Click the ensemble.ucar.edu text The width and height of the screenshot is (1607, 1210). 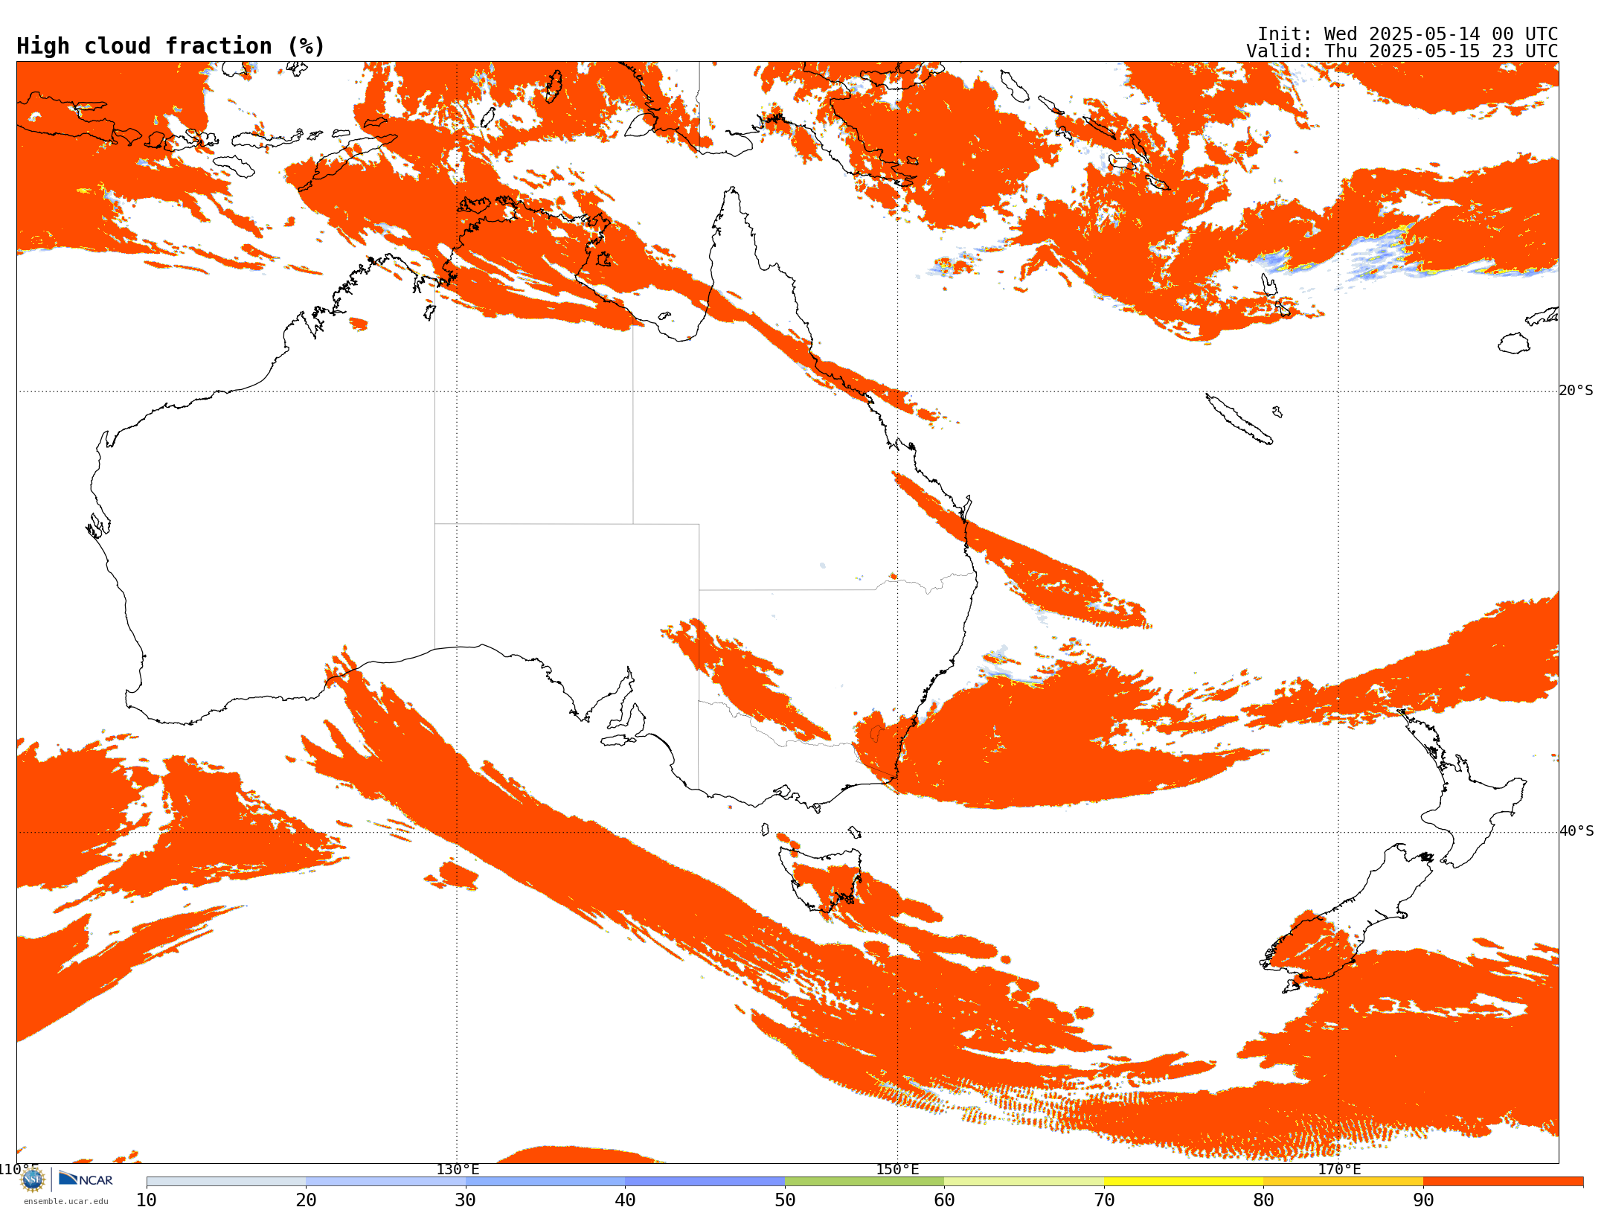(65, 1201)
